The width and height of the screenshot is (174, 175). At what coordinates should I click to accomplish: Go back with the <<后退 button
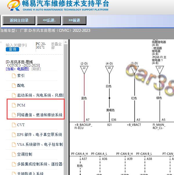pyautogui.click(x=49, y=21)
